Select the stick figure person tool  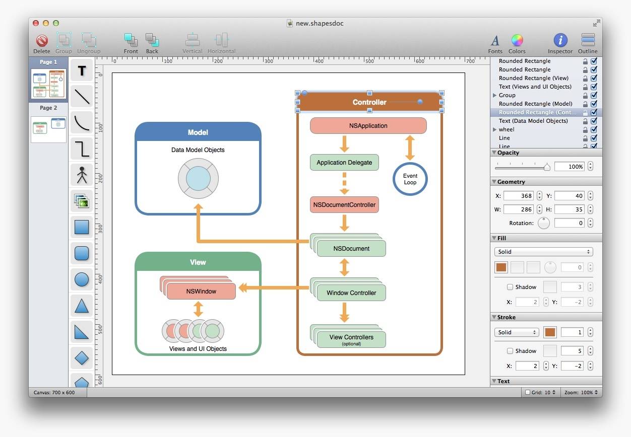tap(82, 175)
